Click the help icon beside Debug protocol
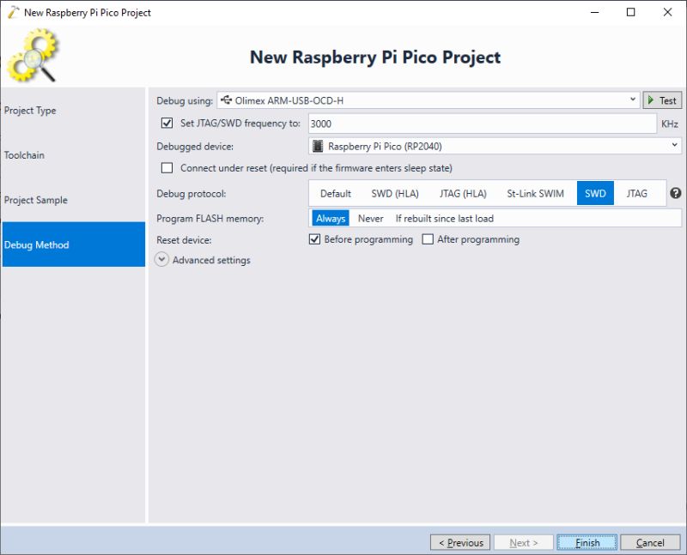Viewport: 687px width, 555px height. pyautogui.click(x=675, y=194)
